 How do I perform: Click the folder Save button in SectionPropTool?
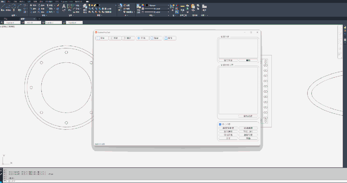(169, 38)
